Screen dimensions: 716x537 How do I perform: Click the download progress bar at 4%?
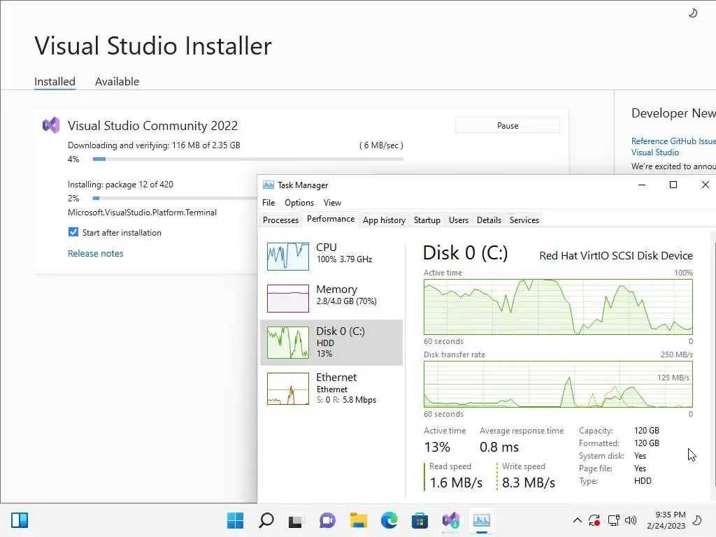[248, 159]
